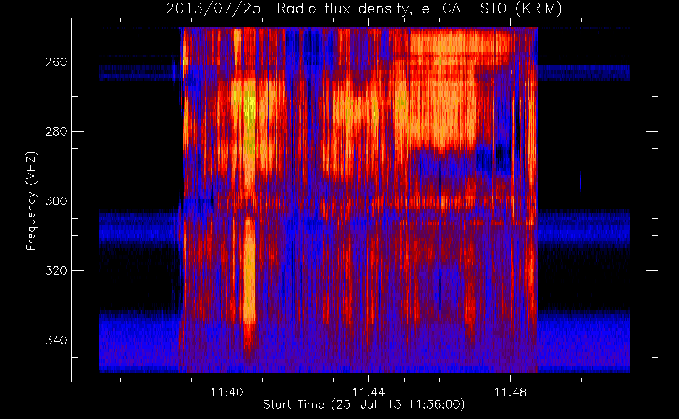Click the 11:48 time tick label
The image size is (679, 419).
pyautogui.click(x=510, y=392)
